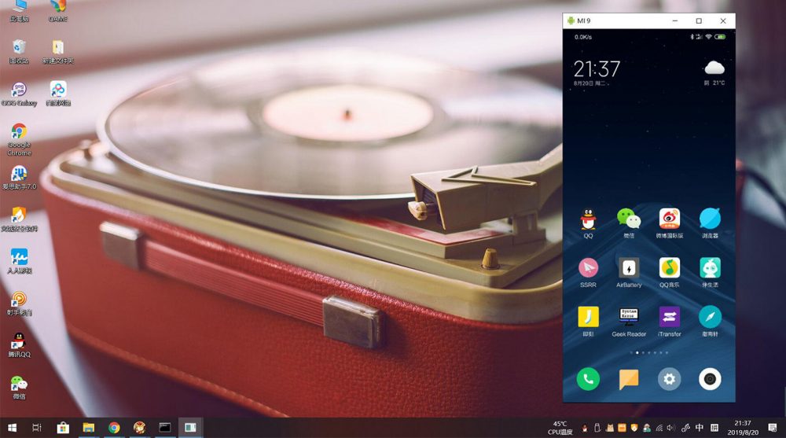Select the Recycle Bin desktop icon
The width and height of the screenshot is (786, 438).
coord(19,52)
